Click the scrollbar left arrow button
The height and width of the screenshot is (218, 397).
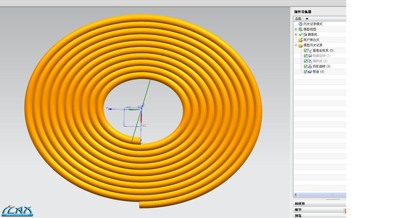pyautogui.click(x=296, y=195)
